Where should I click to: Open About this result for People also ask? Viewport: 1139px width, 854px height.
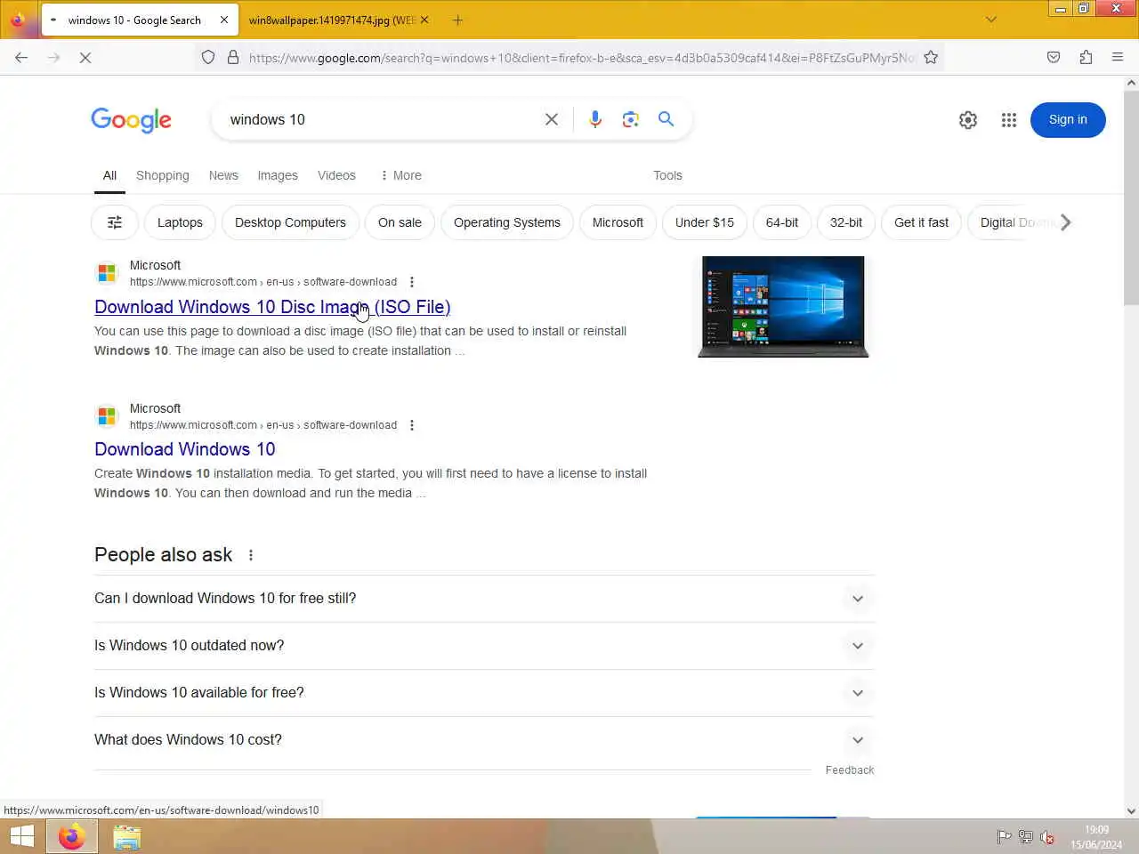coord(251,555)
